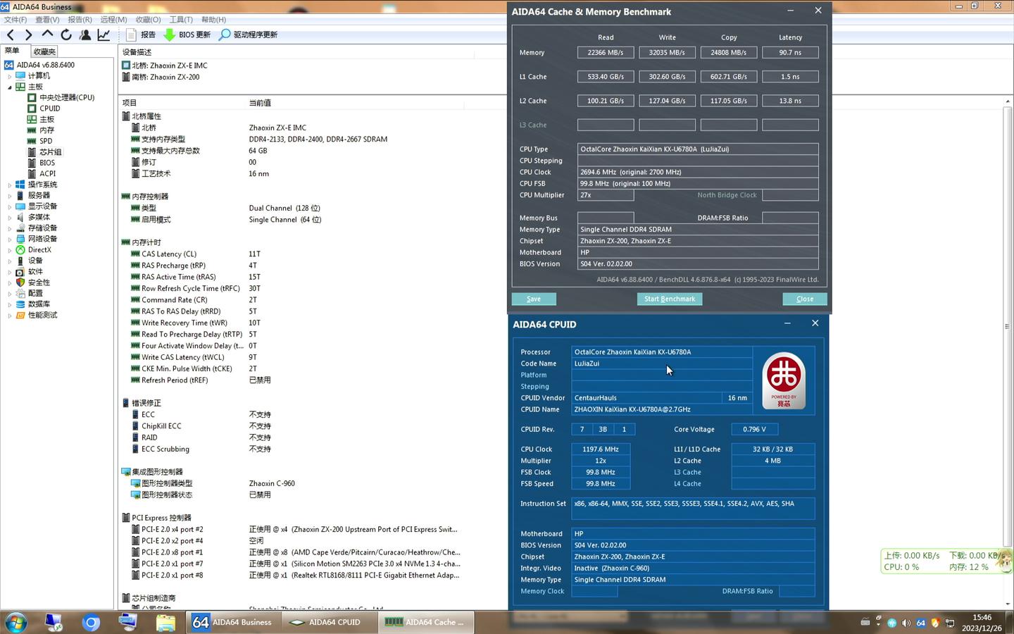Expand the 操作系统 tree node
1014x634 pixels.
pos(9,184)
